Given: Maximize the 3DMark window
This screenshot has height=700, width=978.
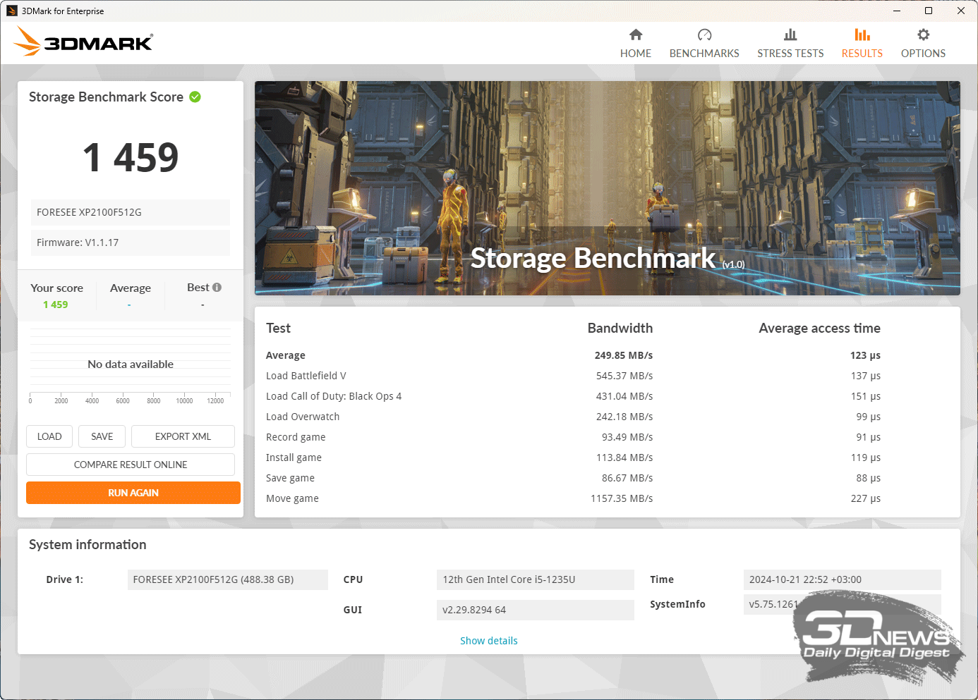Looking at the screenshot, I should 929,11.
